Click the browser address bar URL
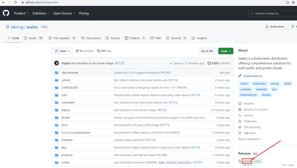297x168 pixels. click(42, 2)
